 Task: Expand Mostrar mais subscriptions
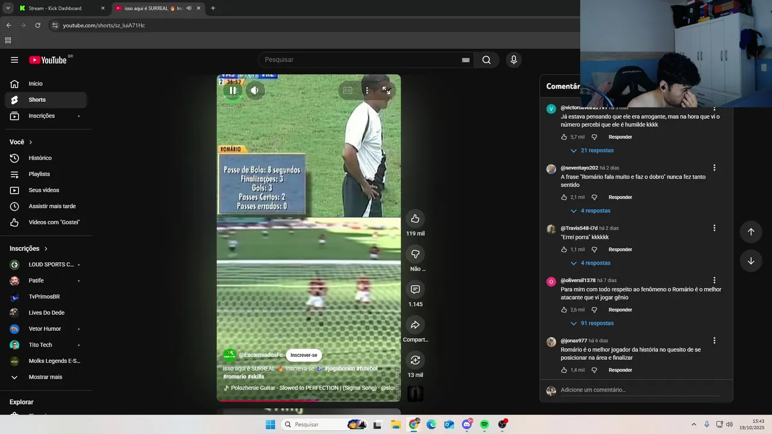(x=46, y=377)
